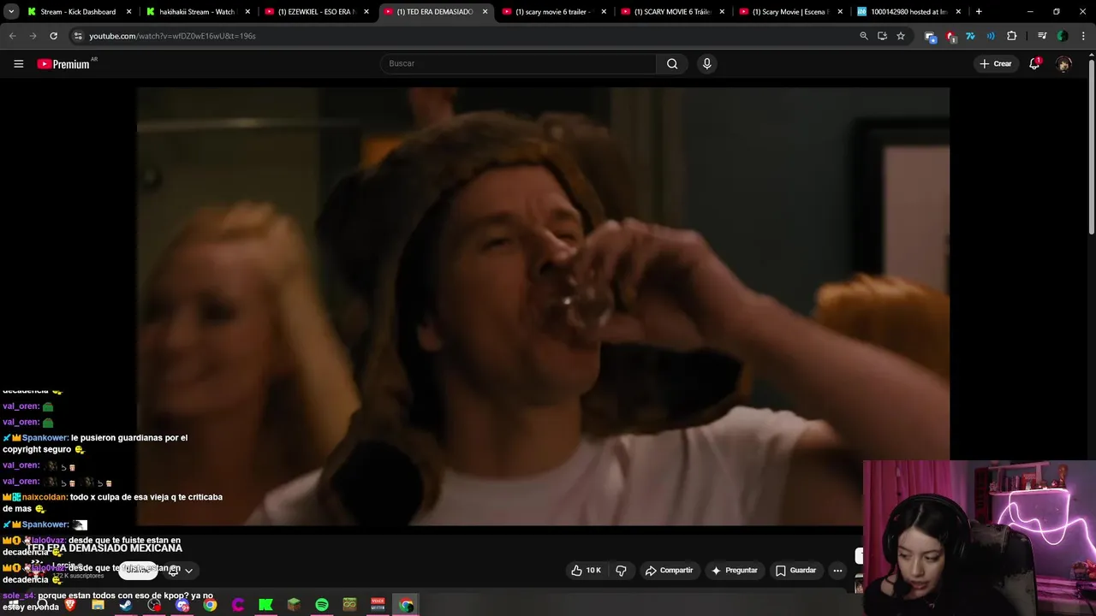Viewport: 1096px width, 616px height.
Task: Switch to Stream - Kick Dashboard tab
Action: pyautogui.click(x=77, y=12)
